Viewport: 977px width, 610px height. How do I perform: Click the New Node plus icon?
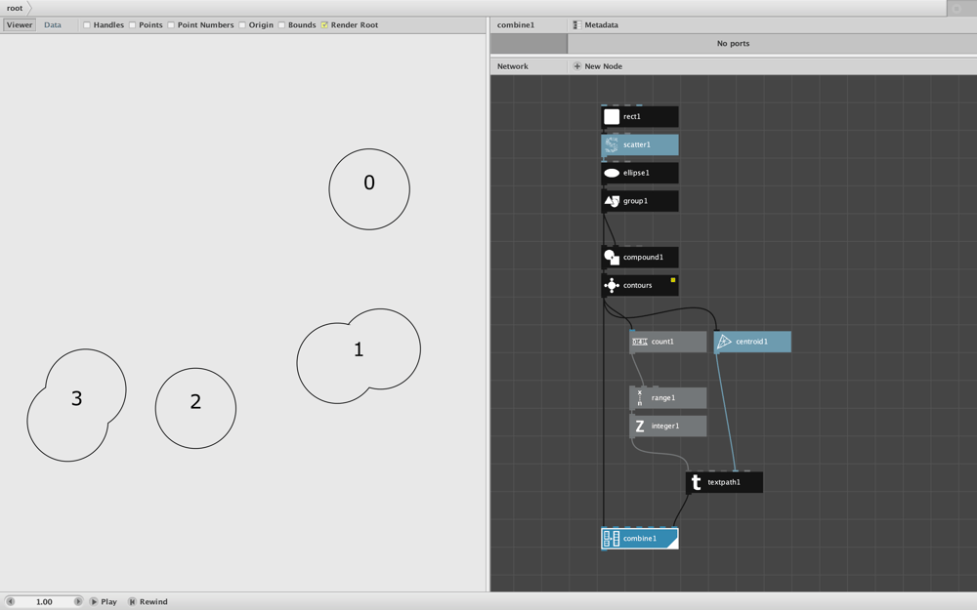pos(577,66)
